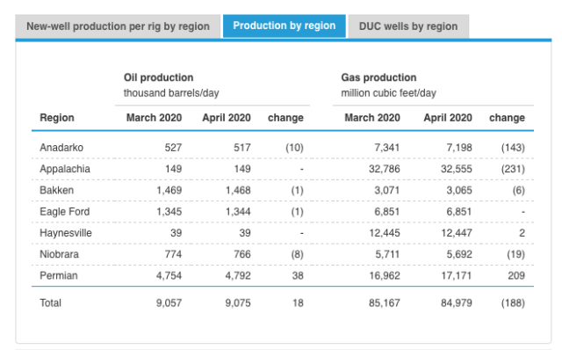Select the Haynesville row label
The height and width of the screenshot is (350, 562).
[x=66, y=233]
